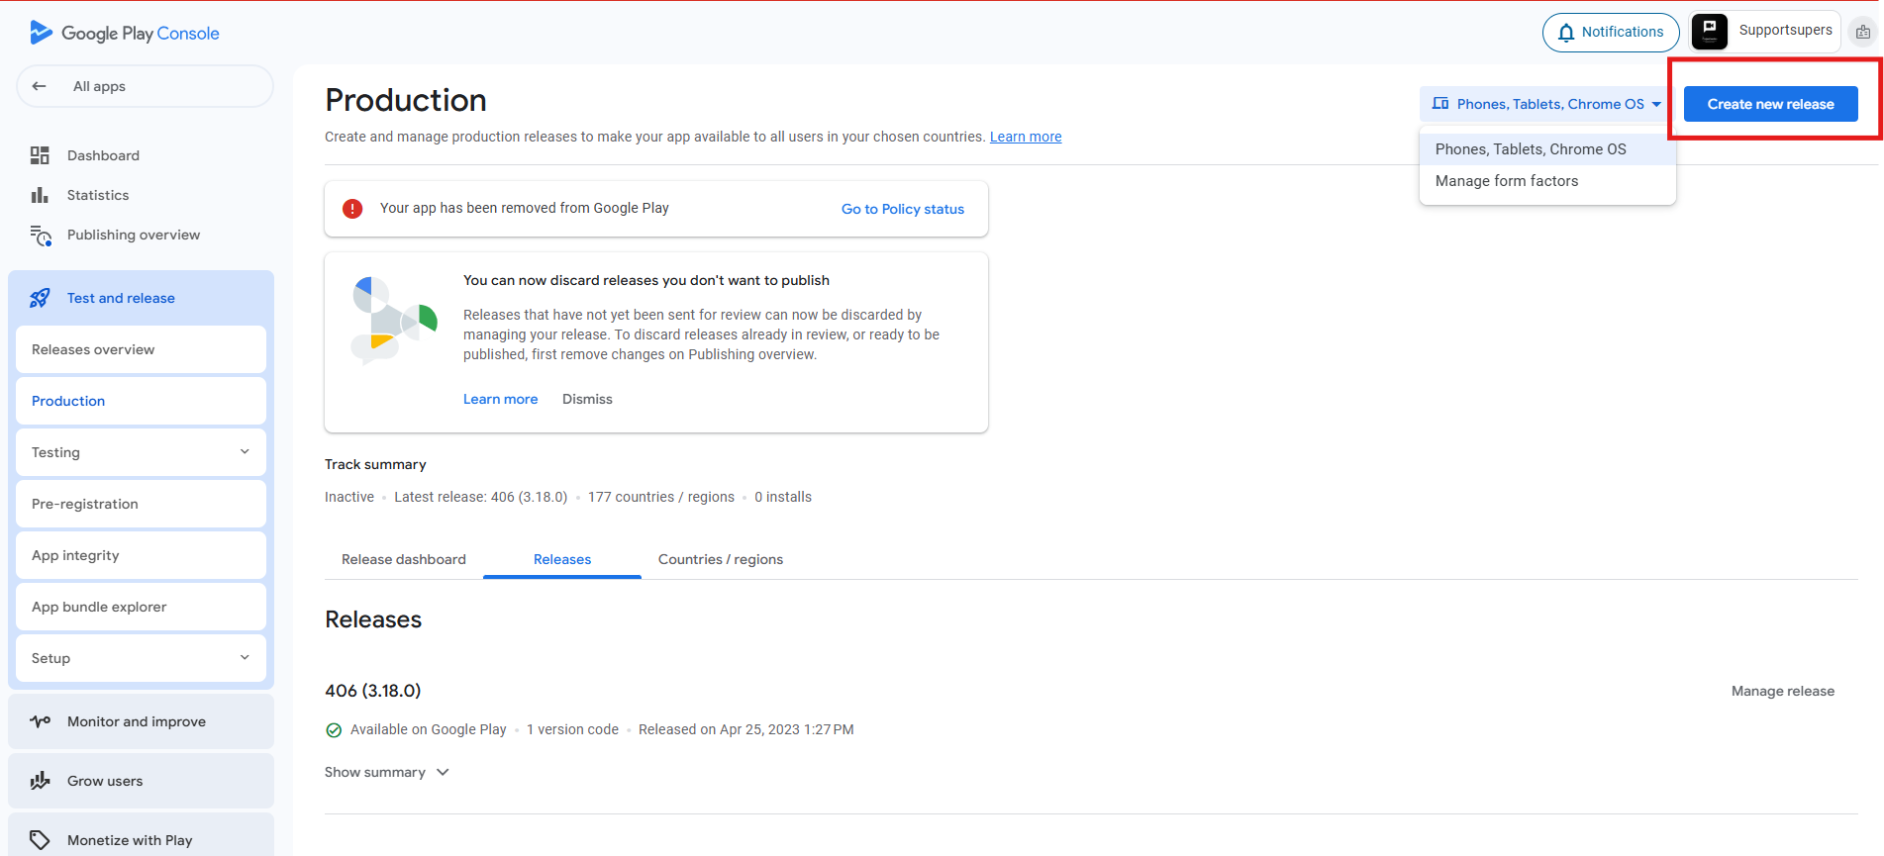This screenshot has width=1884, height=856.
Task: Click the Statistics bar chart icon
Action: tap(40, 195)
